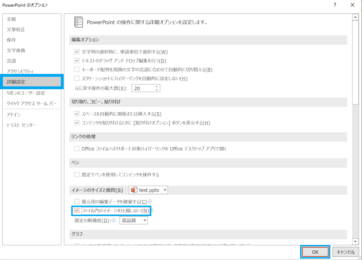The image size is (362, 260).
Task: Confirm settings with OK button
Action: tap(315, 252)
